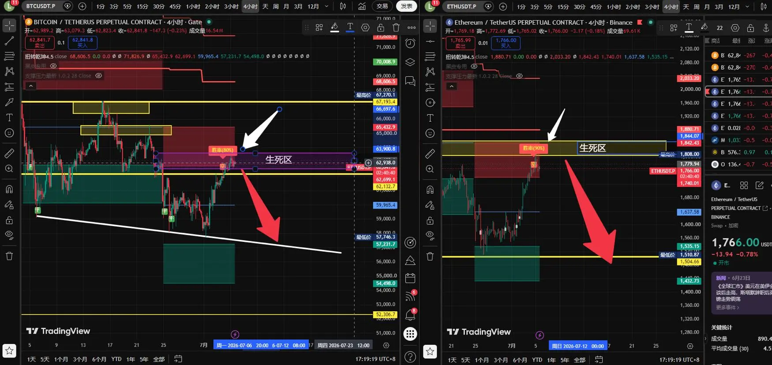
Task: Delete selected drawing in BTC toolbar
Action: tap(396, 27)
